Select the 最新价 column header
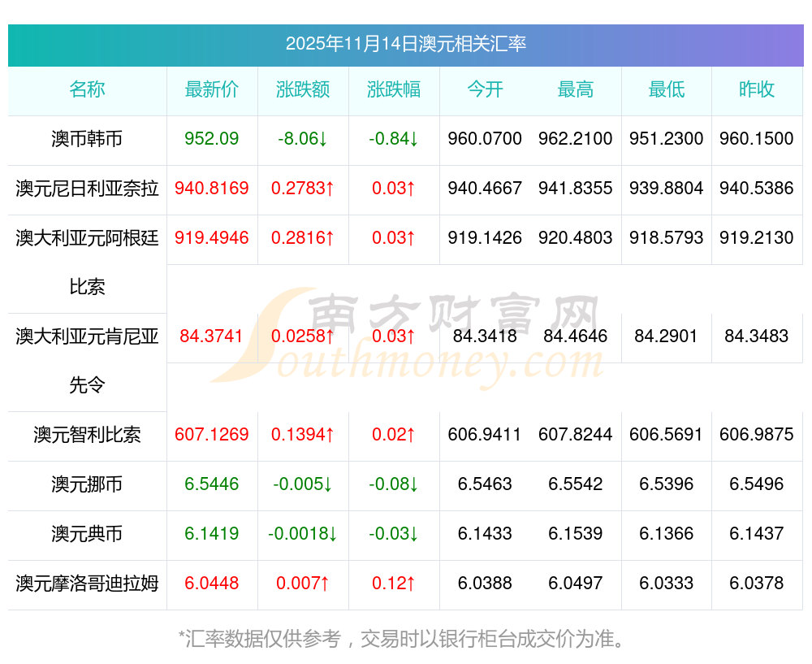 [x=212, y=89]
